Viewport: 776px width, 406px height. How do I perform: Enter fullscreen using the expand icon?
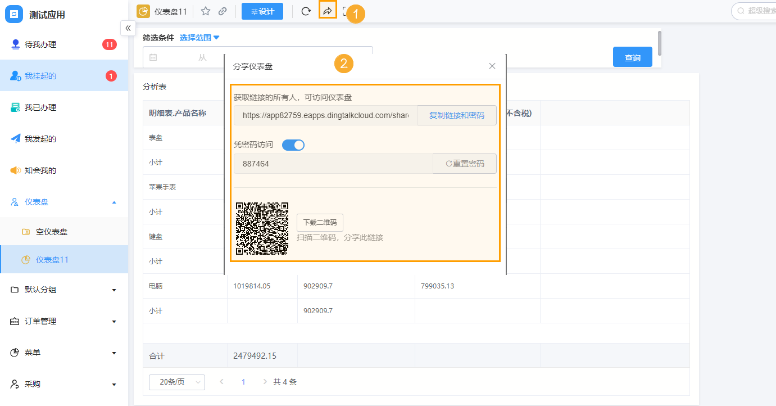tap(346, 11)
